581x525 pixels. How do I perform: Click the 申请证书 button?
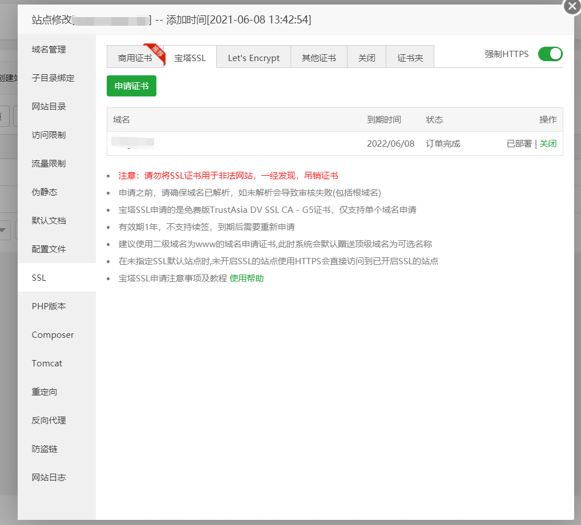(x=131, y=86)
